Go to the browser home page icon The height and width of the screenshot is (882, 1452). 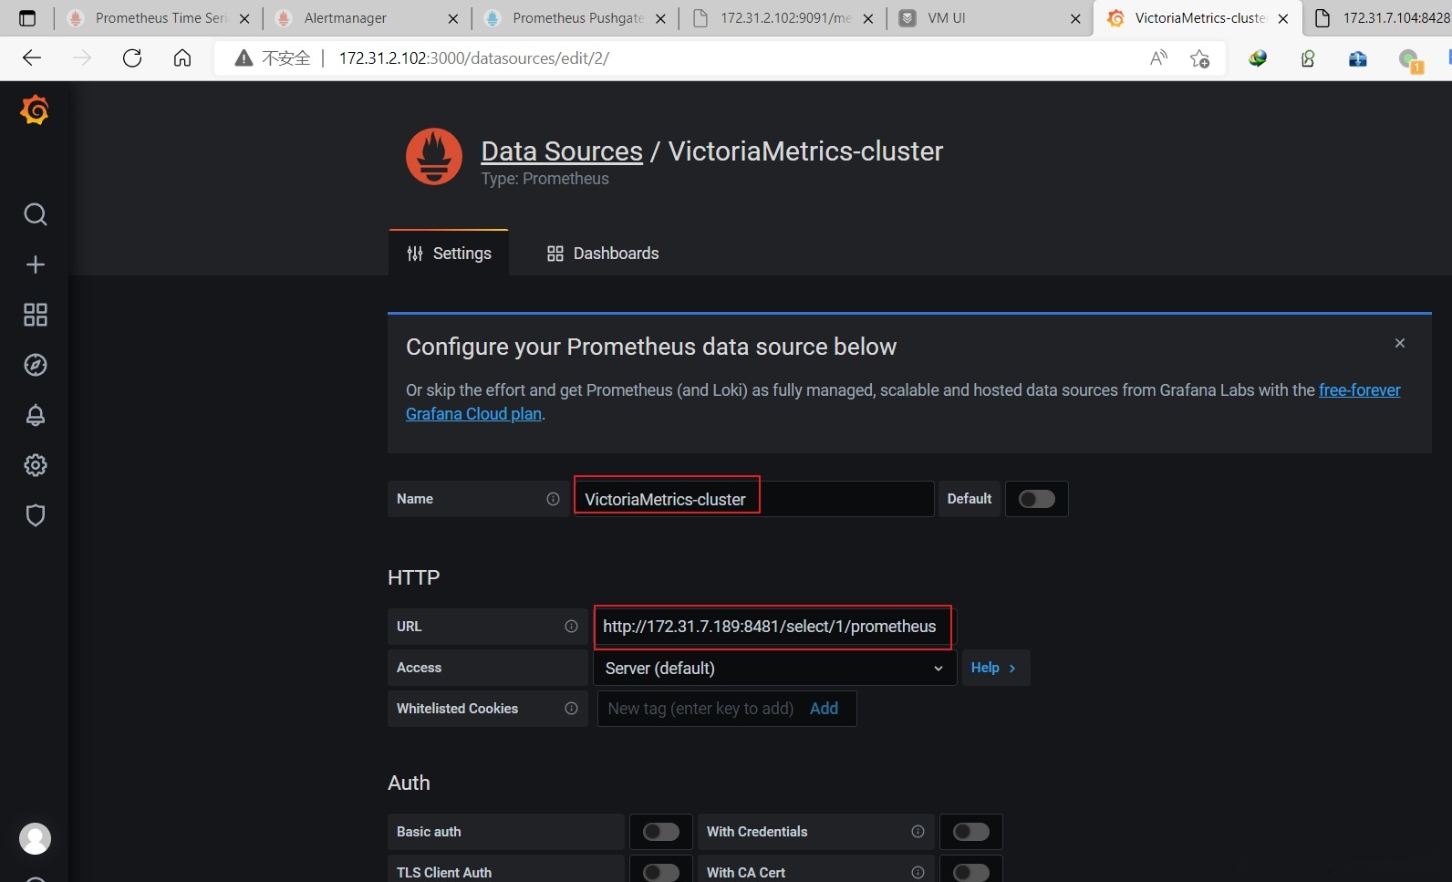[x=182, y=58]
